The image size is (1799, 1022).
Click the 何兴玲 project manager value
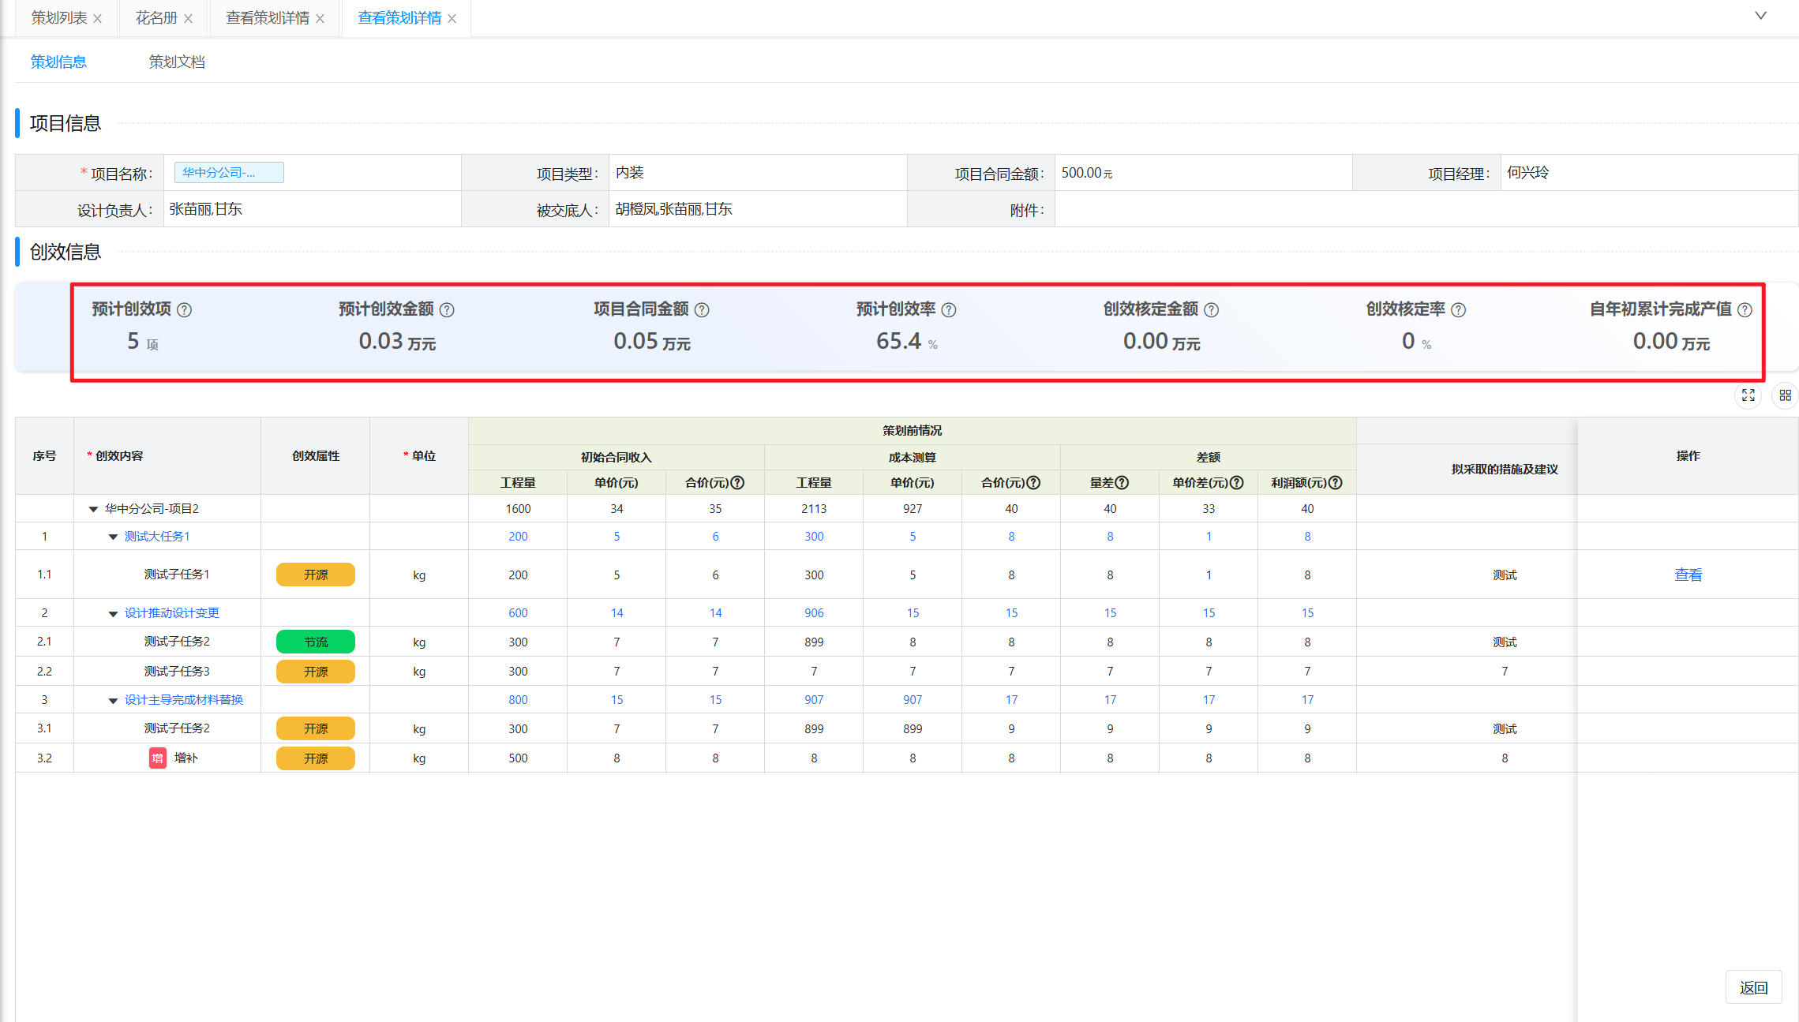pos(1527,172)
